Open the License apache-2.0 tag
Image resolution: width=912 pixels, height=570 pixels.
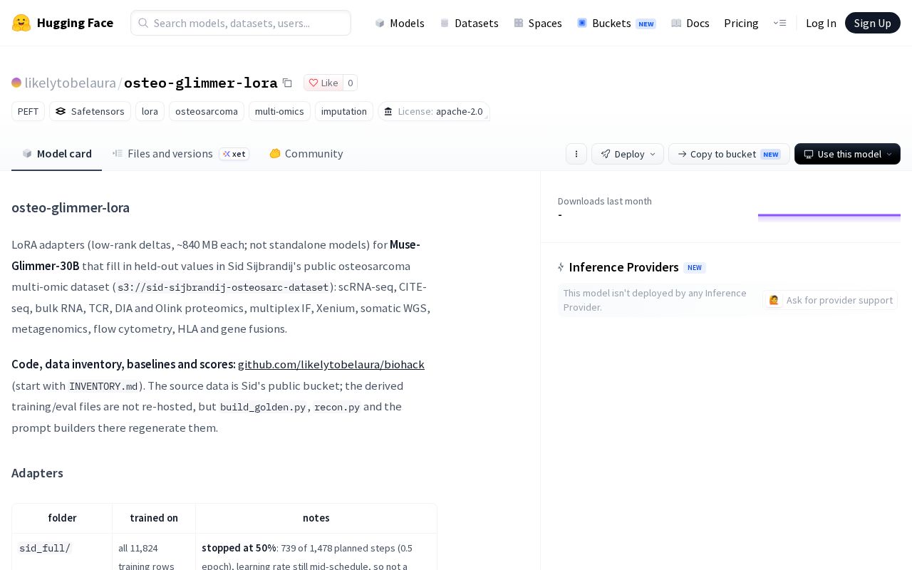tap(434, 111)
